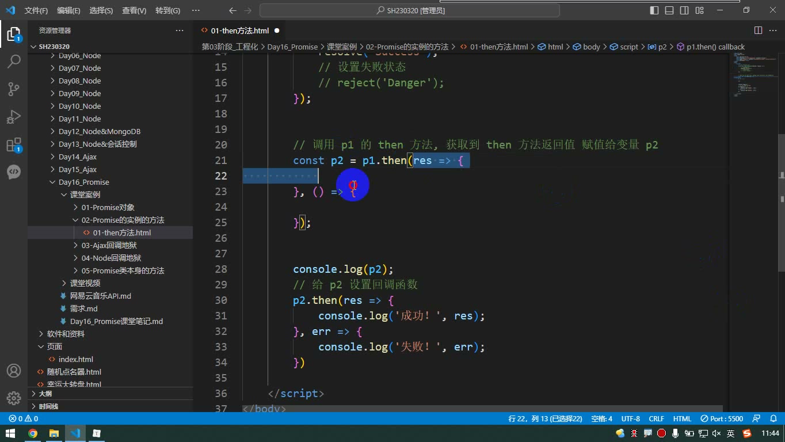The height and width of the screenshot is (442, 785).
Task: Open the Explorer activity bar icon
Action: [14, 33]
